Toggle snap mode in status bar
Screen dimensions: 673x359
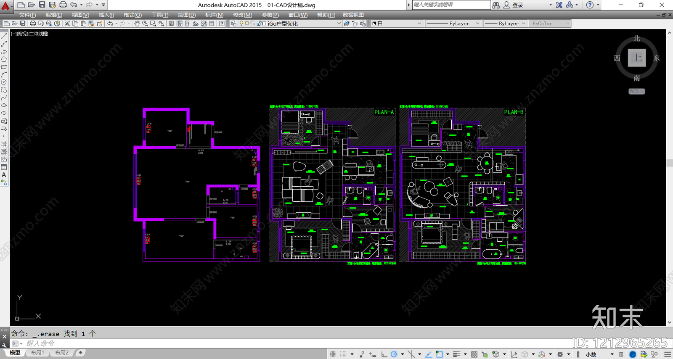343,354
